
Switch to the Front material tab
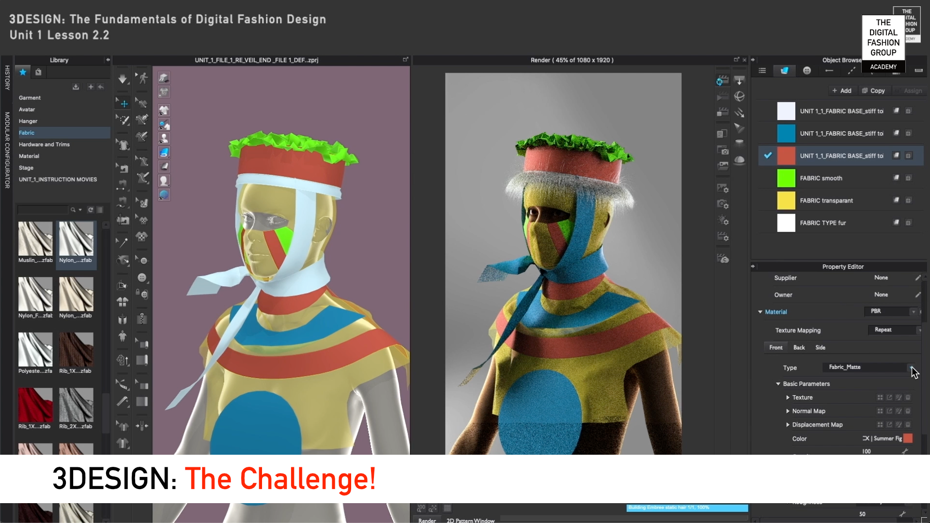776,348
